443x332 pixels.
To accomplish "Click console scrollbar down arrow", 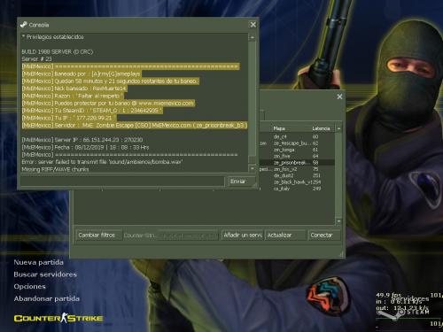I will [252, 168].
